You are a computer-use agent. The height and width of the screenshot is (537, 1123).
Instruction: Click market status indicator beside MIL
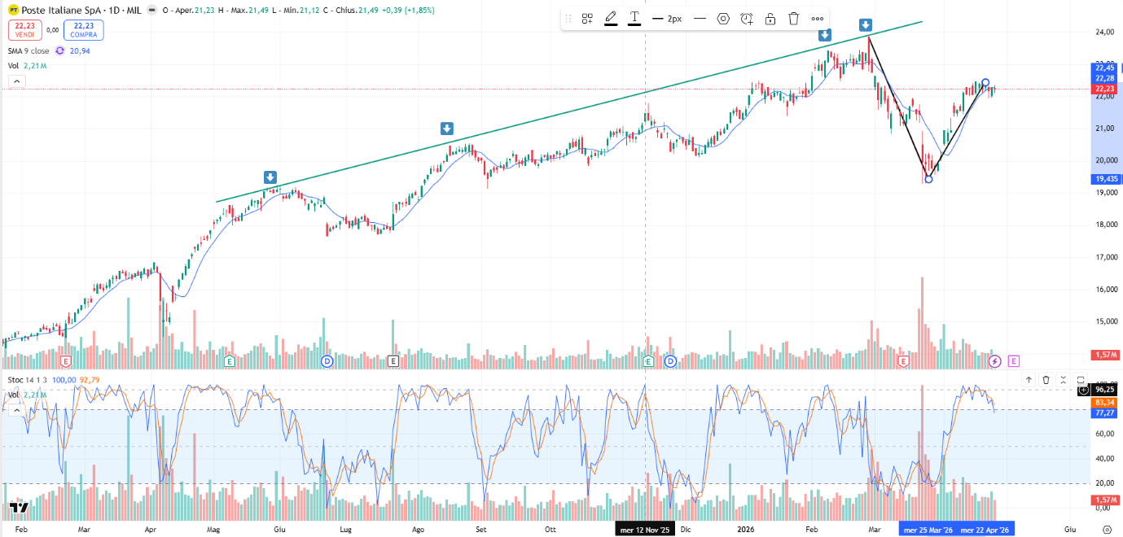pos(152,11)
